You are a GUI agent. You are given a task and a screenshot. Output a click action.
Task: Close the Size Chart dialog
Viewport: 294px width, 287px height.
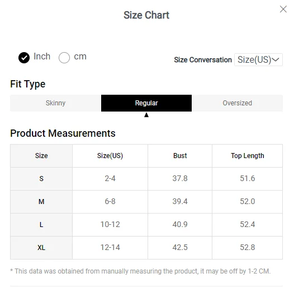pyautogui.click(x=283, y=9)
